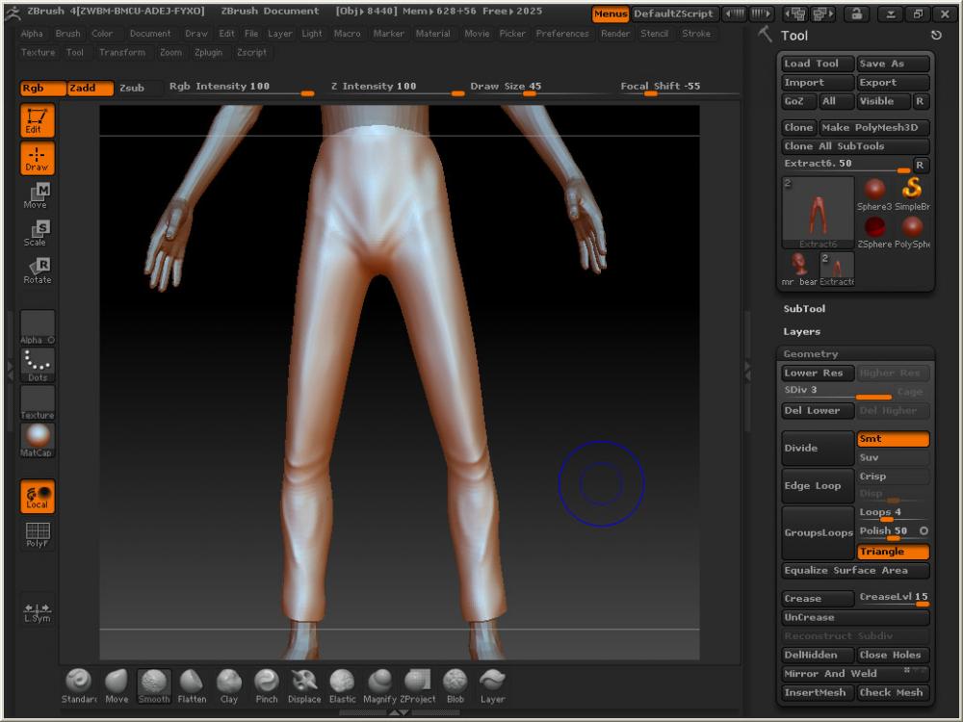Image resolution: width=963 pixels, height=722 pixels.
Task: Open the Preferences menu
Action: tap(561, 34)
